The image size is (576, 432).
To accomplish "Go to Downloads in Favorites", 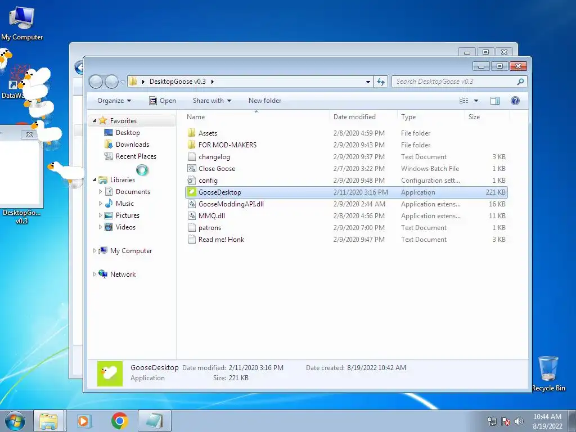I will pyautogui.click(x=132, y=145).
